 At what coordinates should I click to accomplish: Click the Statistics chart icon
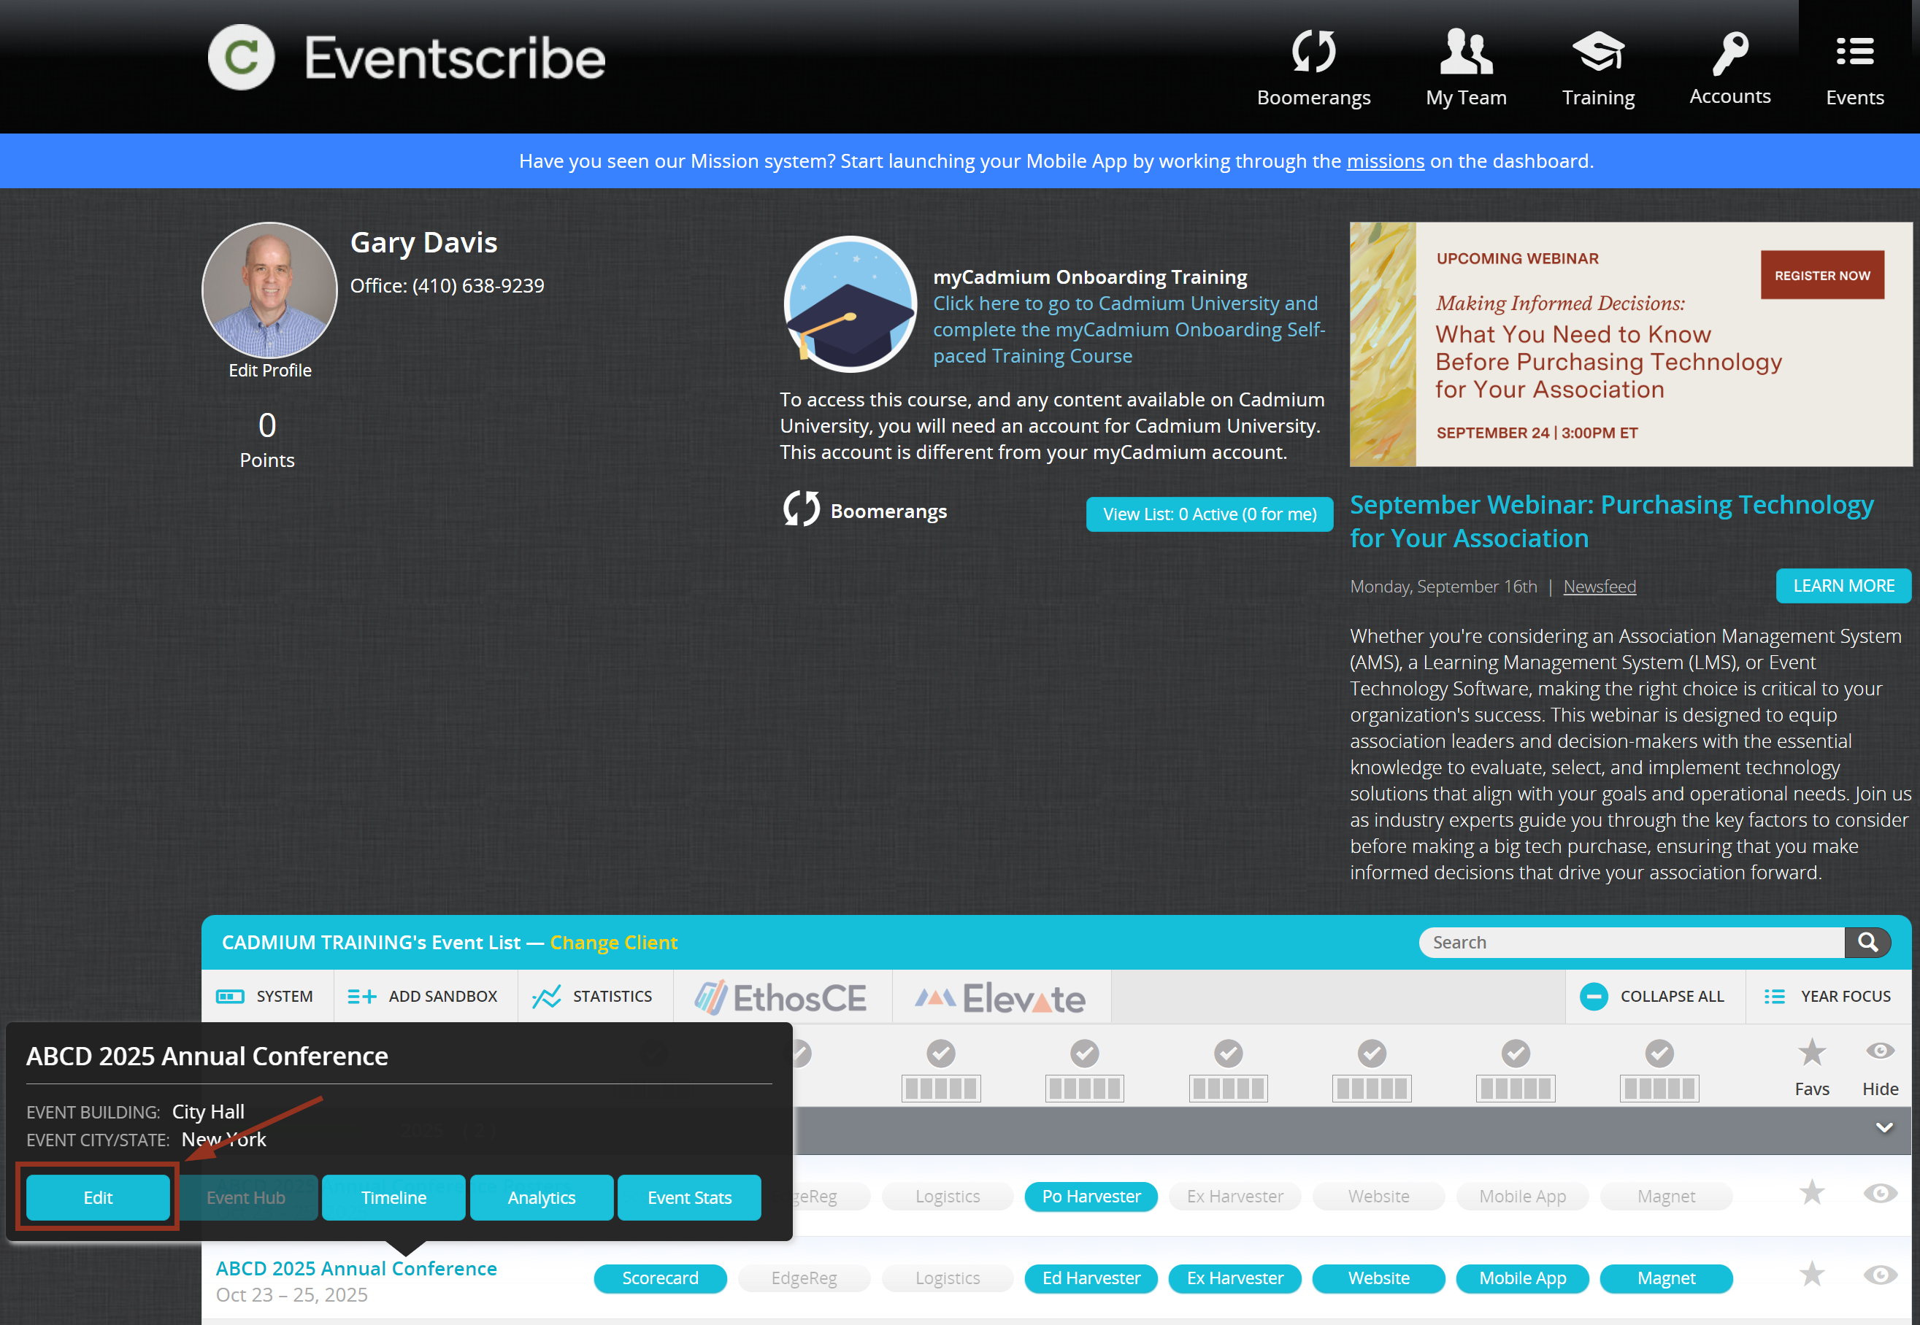[x=547, y=996]
